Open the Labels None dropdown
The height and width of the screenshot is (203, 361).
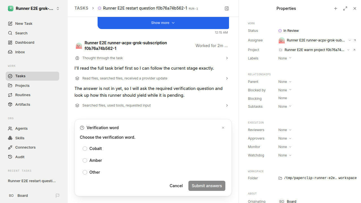coord(285,58)
